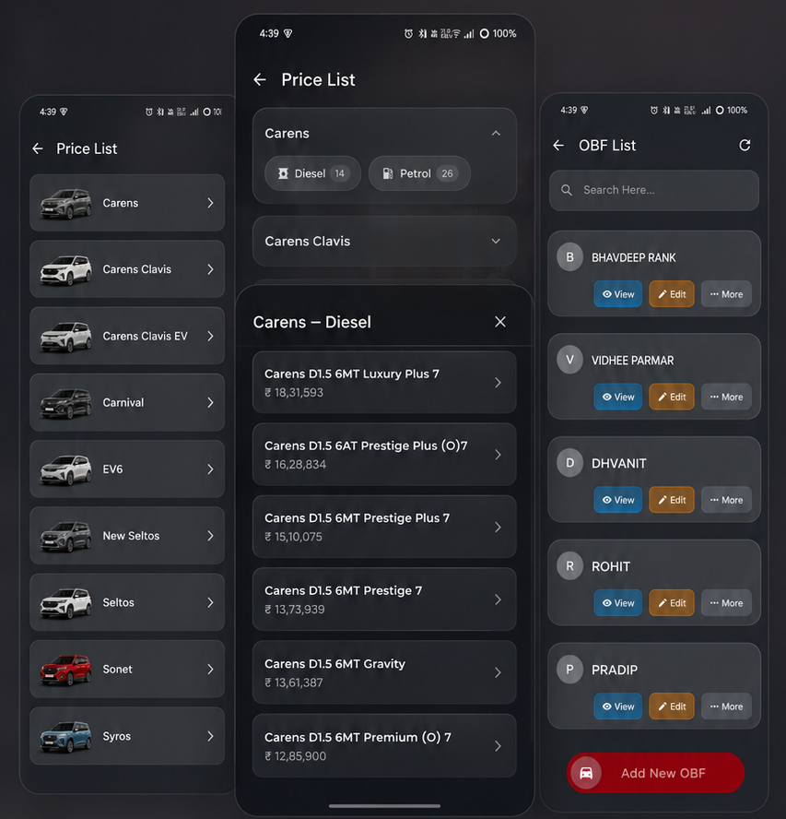Click the Diesel engine icon in chip
Image resolution: width=786 pixels, height=819 pixels.
pyautogui.click(x=283, y=173)
